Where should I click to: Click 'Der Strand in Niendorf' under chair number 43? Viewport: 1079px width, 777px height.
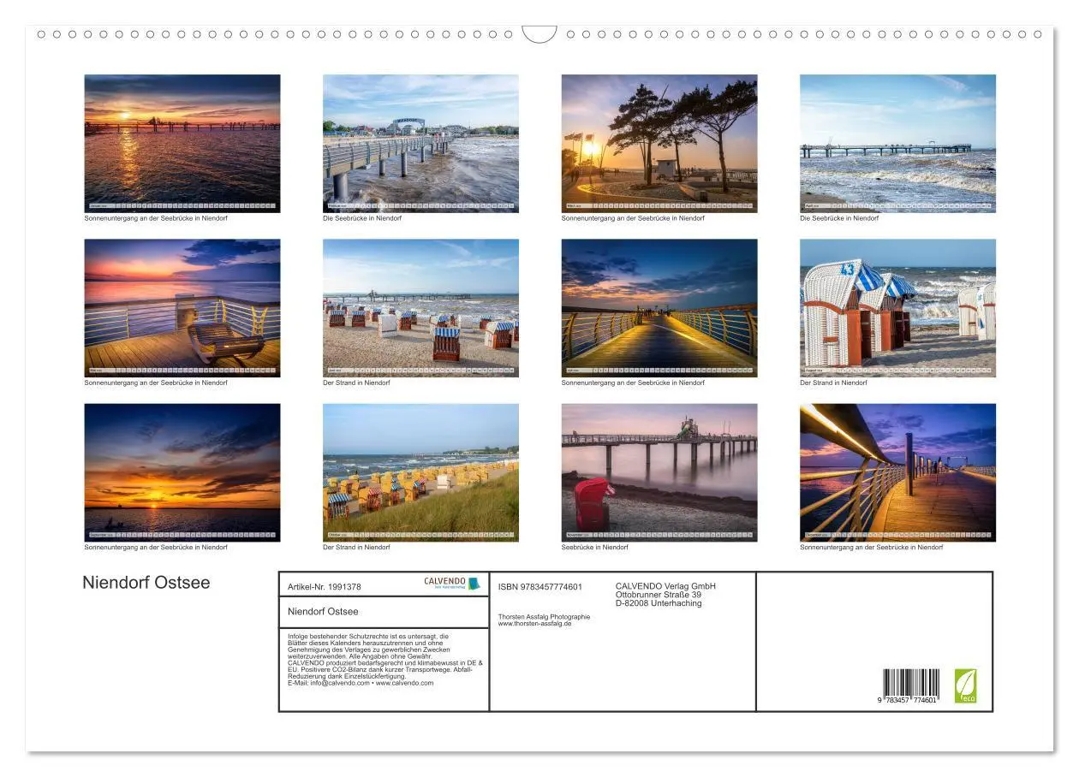[833, 383]
